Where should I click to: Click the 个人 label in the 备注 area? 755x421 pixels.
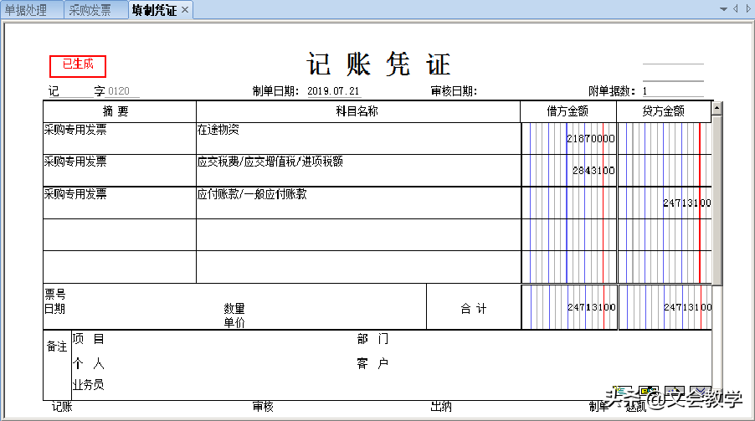pos(88,363)
